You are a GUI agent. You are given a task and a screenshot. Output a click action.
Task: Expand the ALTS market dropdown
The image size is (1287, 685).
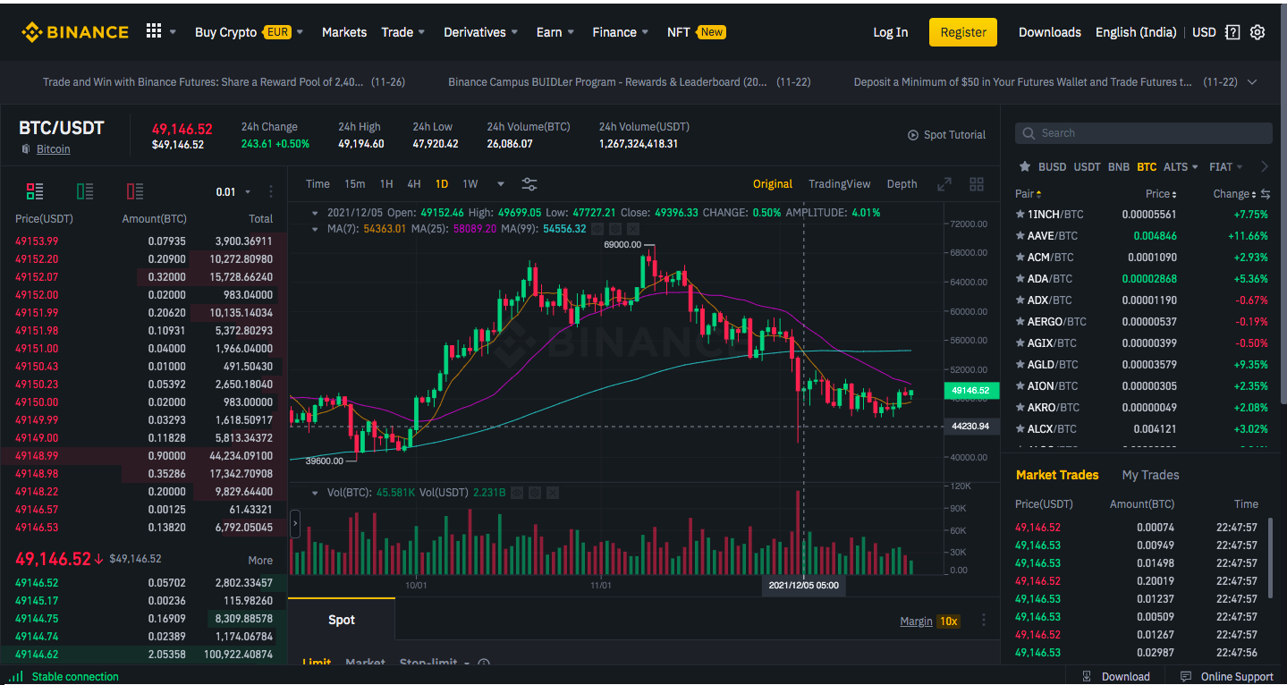[x=1182, y=167]
